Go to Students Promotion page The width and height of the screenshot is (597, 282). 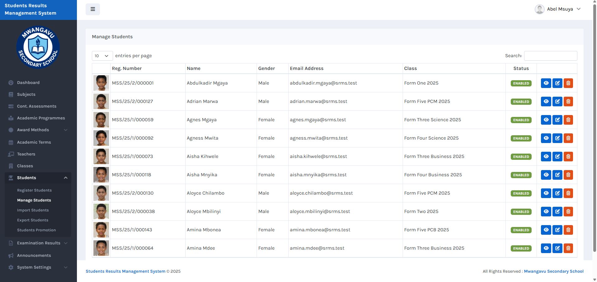coord(36,230)
